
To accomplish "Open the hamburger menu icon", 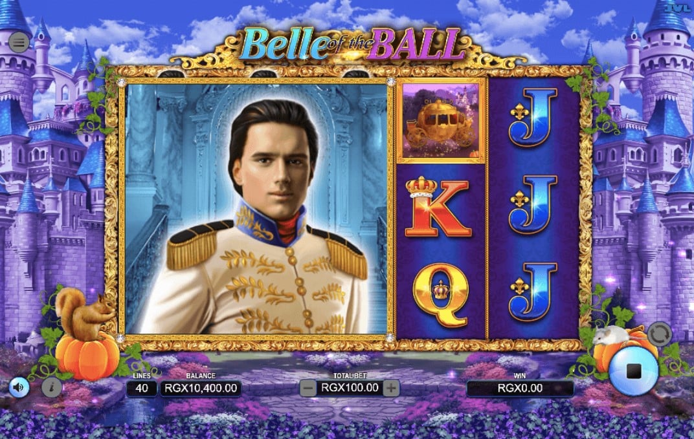I will point(19,43).
